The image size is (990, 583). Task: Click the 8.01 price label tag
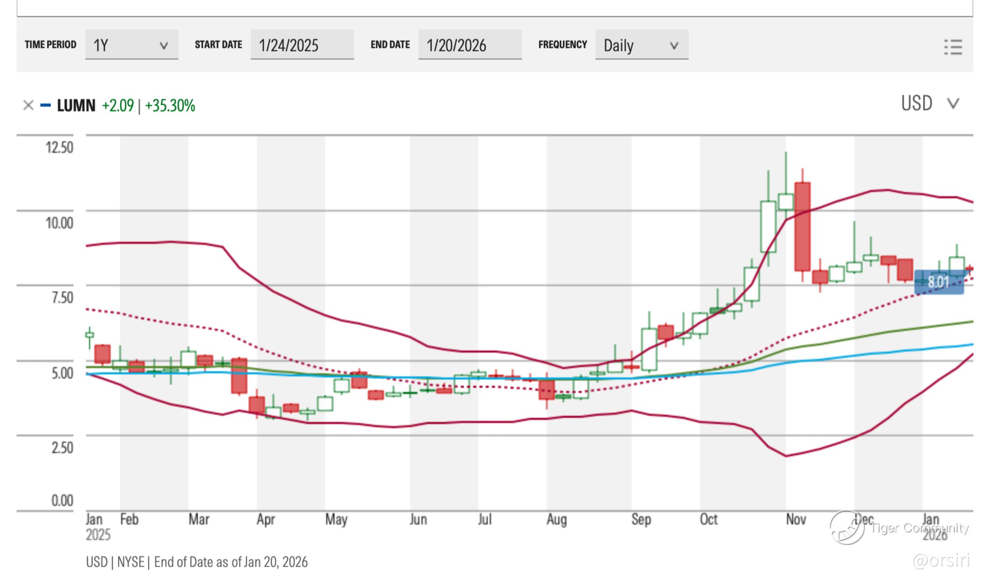click(939, 282)
